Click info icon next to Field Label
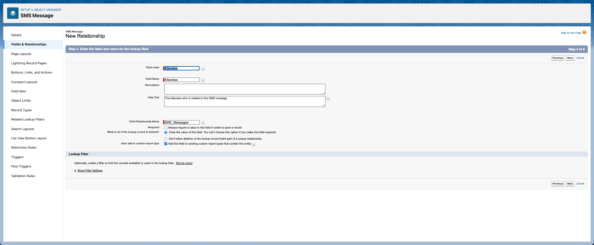Screen dimensions: 594x245 (x=203, y=69)
